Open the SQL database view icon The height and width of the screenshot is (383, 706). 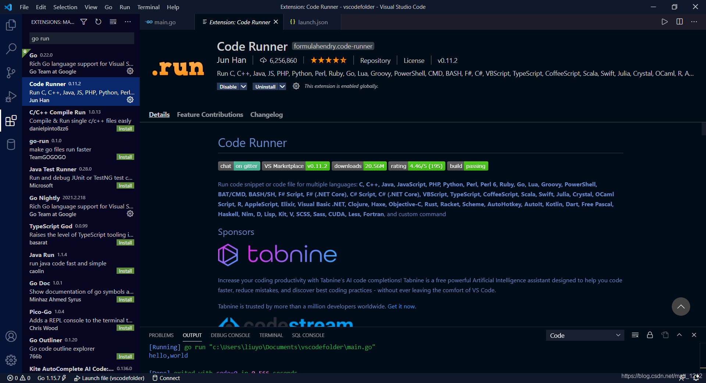tap(11, 144)
